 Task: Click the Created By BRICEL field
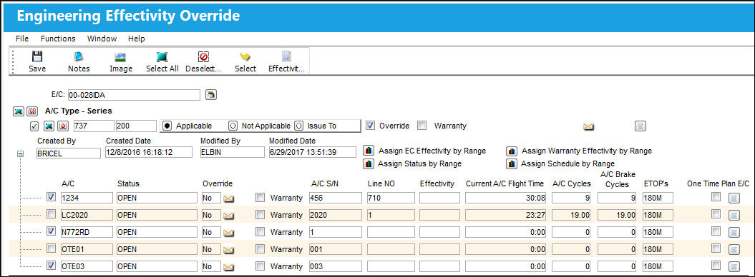(68, 153)
